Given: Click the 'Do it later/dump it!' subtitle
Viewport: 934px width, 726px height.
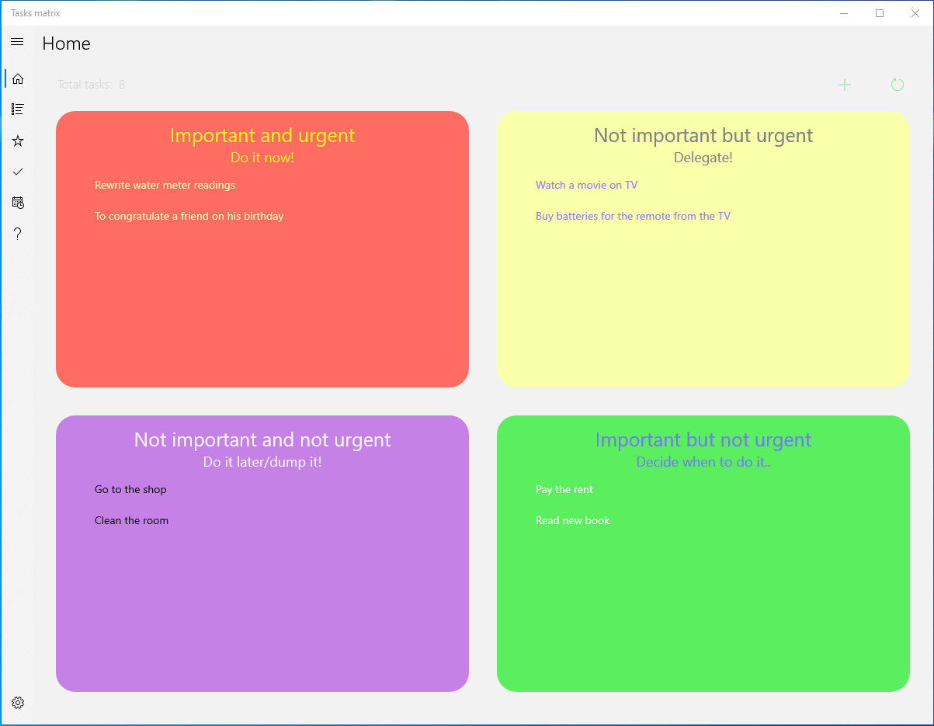Looking at the screenshot, I should tap(262, 462).
